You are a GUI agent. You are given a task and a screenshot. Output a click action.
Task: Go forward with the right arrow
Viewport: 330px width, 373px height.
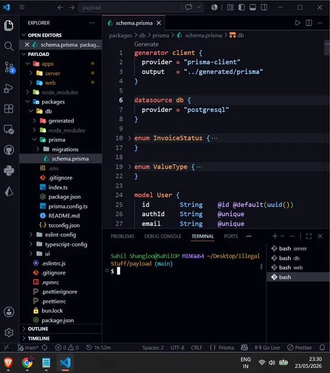pos(72,7)
